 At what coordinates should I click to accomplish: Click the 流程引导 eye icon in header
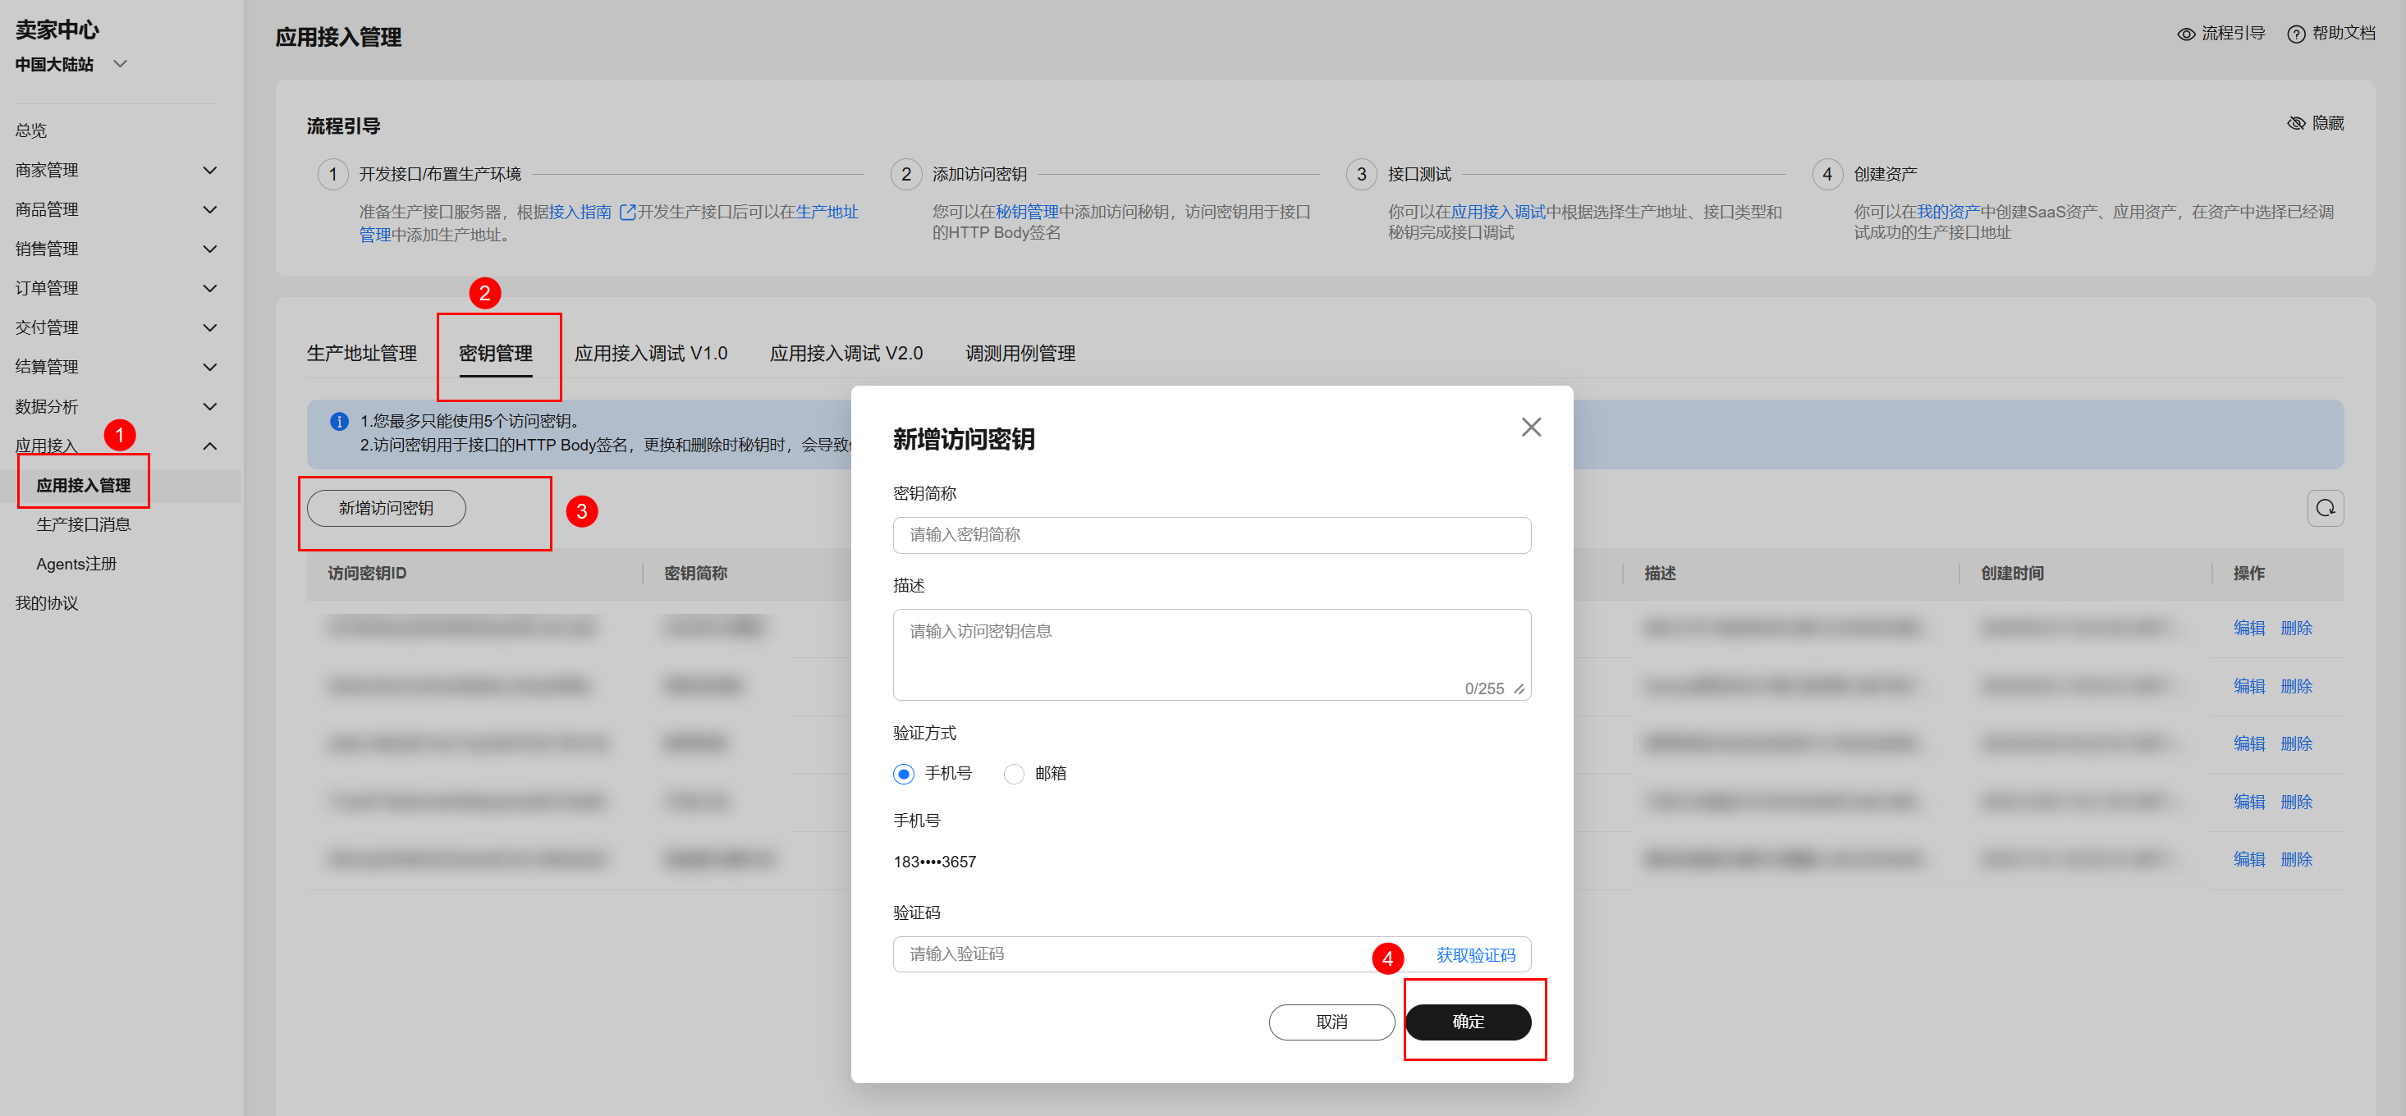coord(2187,34)
